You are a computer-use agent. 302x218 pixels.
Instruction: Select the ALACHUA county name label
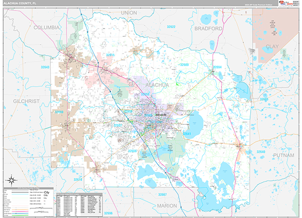click(x=157, y=85)
